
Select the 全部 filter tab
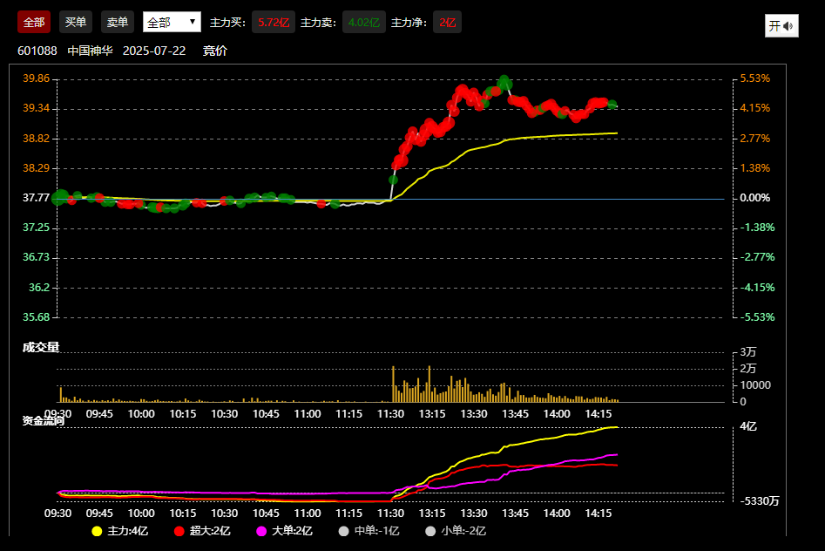(34, 22)
